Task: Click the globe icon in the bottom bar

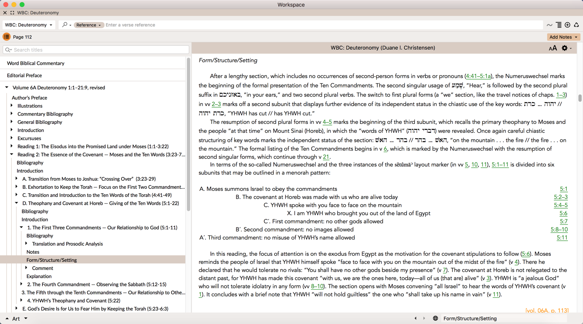Action: click(x=435, y=319)
